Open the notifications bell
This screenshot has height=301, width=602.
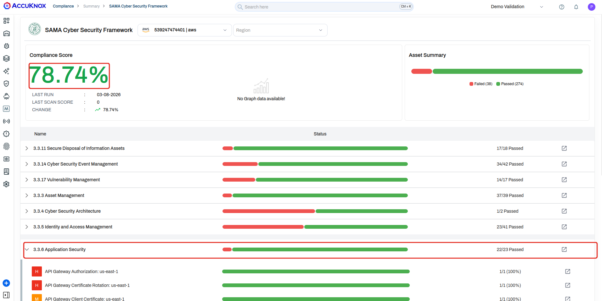click(x=576, y=7)
